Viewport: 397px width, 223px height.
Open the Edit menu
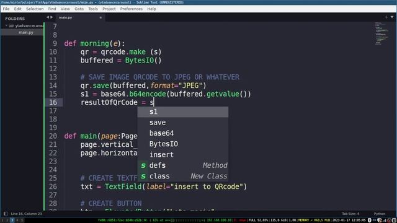pos(18,9)
